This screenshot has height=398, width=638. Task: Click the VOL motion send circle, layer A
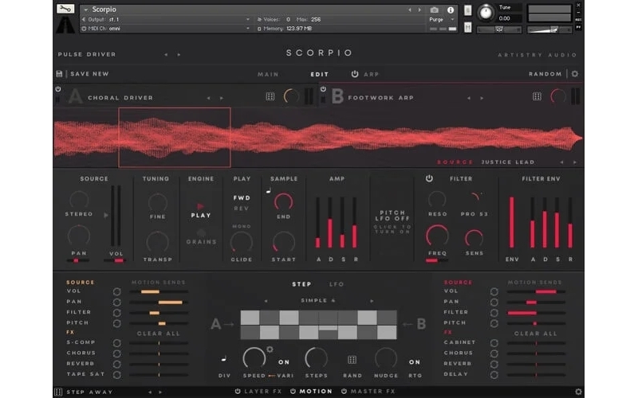(116, 291)
